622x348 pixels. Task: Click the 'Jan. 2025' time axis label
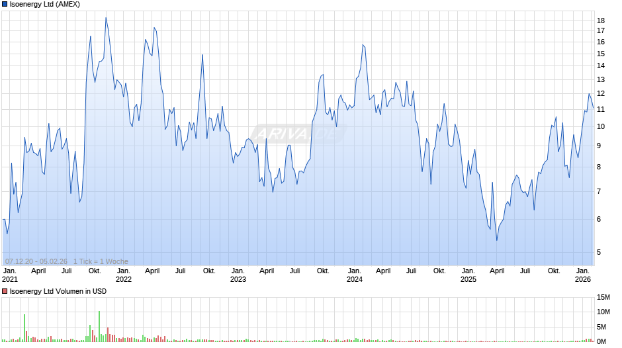tap(468, 275)
